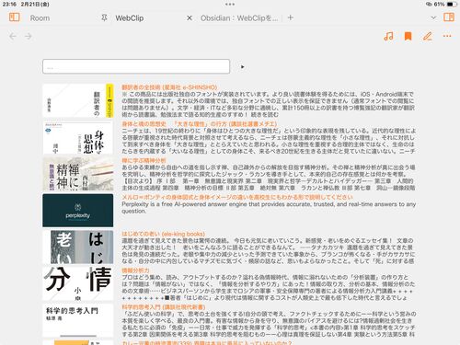Open the 翻訳者の全技術 book link
460x345 pixels.
click(x=169, y=87)
